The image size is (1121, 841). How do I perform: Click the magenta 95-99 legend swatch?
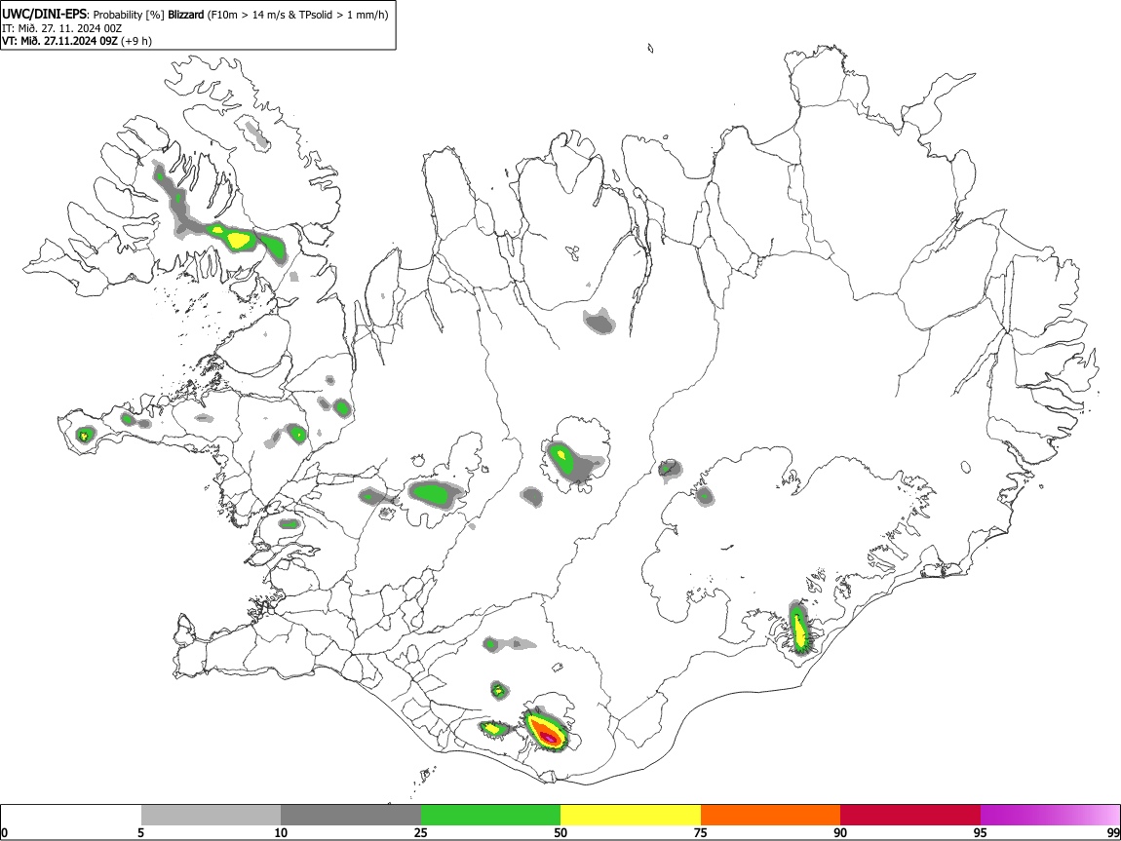[1050, 815]
